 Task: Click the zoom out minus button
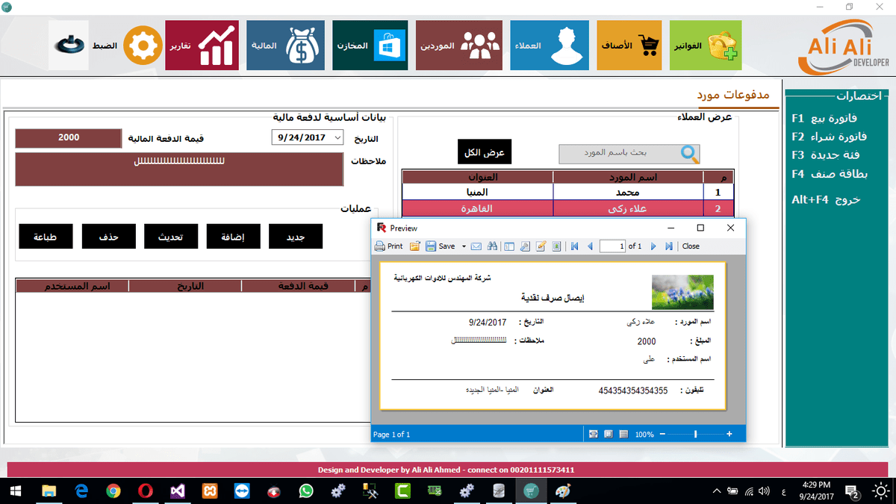click(662, 434)
